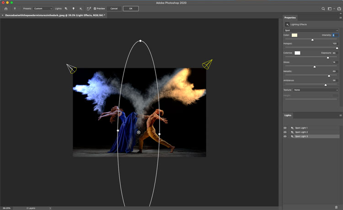This screenshot has height=210, width=343.
Task: Click the right handle of the light ellipse
Action: (x=159, y=134)
